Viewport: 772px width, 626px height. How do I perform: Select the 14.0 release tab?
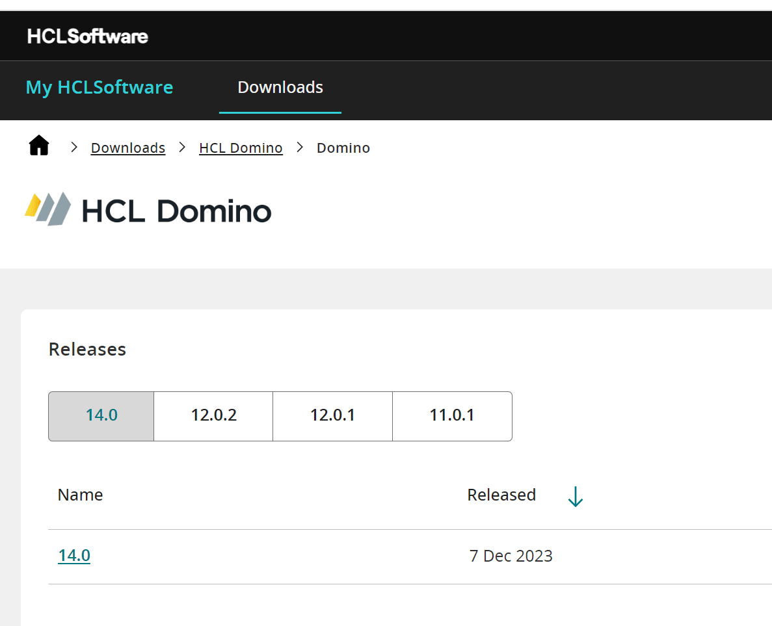pos(101,416)
